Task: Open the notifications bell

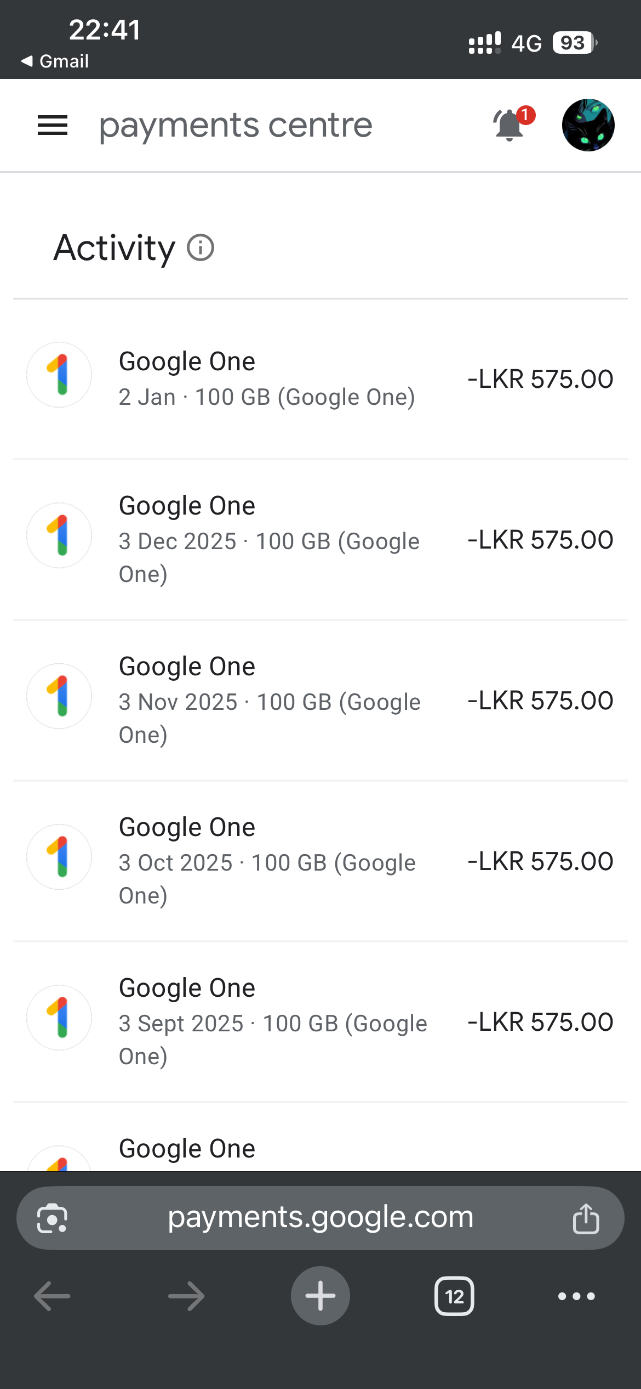Action: pyautogui.click(x=510, y=125)
